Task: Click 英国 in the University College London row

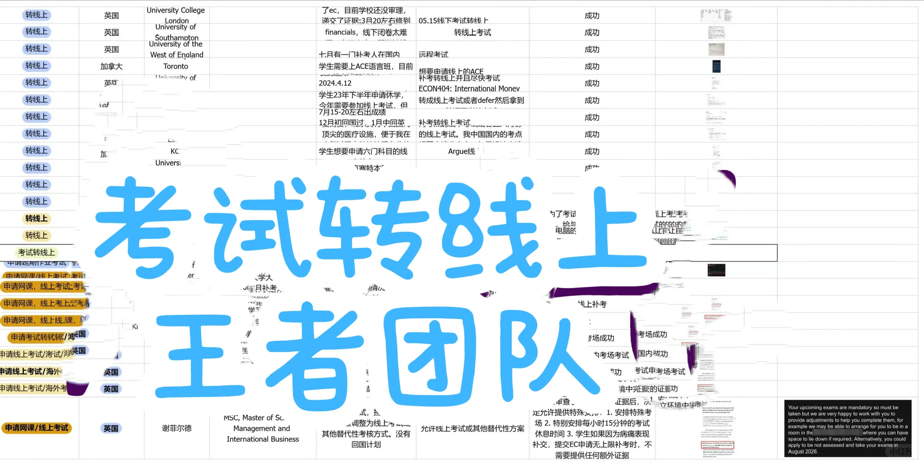Action: (x=112, y=16)
